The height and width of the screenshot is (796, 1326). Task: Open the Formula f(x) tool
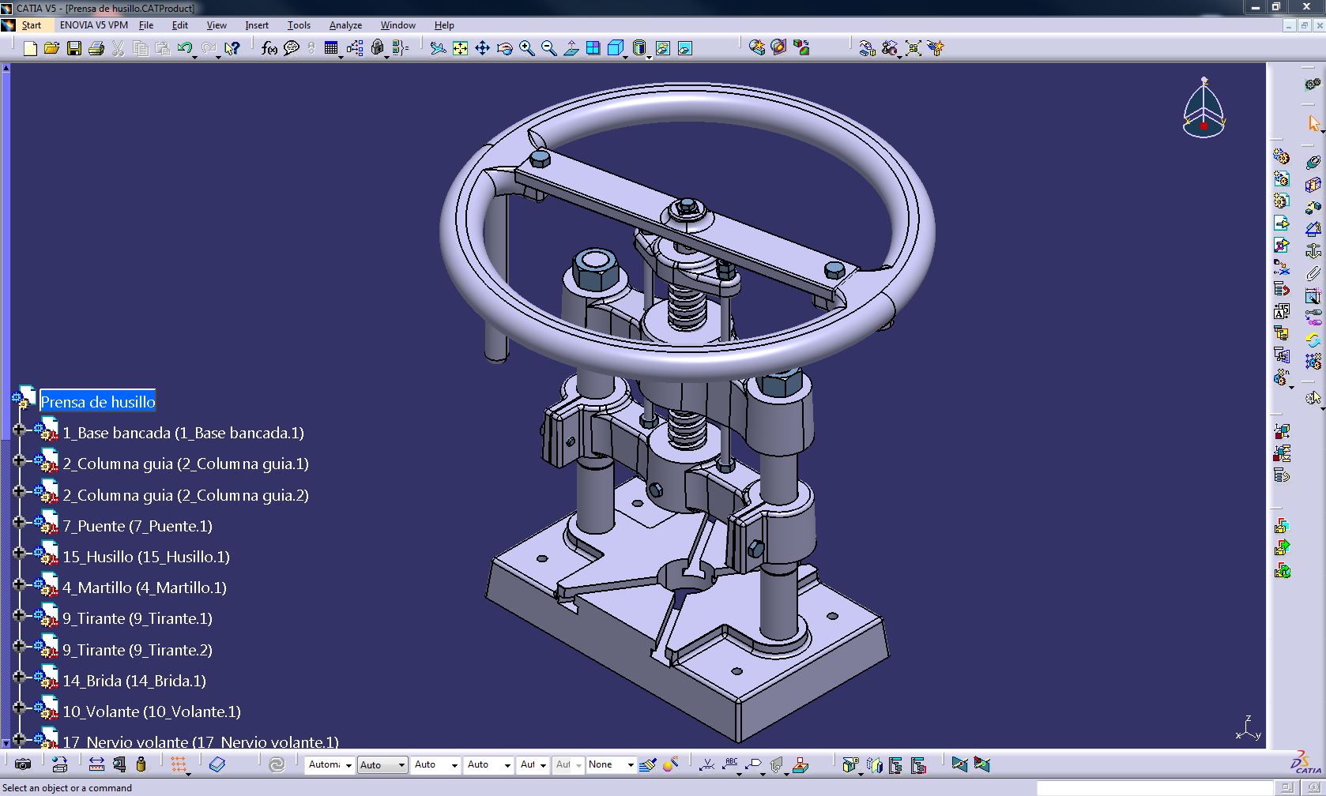click(269, 48)
